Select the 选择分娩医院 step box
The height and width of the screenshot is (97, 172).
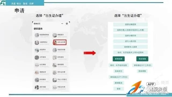pos(130,25)
